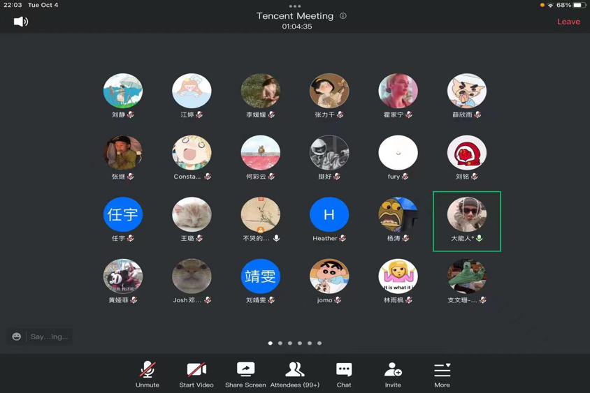Open emoji picker in chat box
This screenshot has height=393, width=590.
point(17,336)
